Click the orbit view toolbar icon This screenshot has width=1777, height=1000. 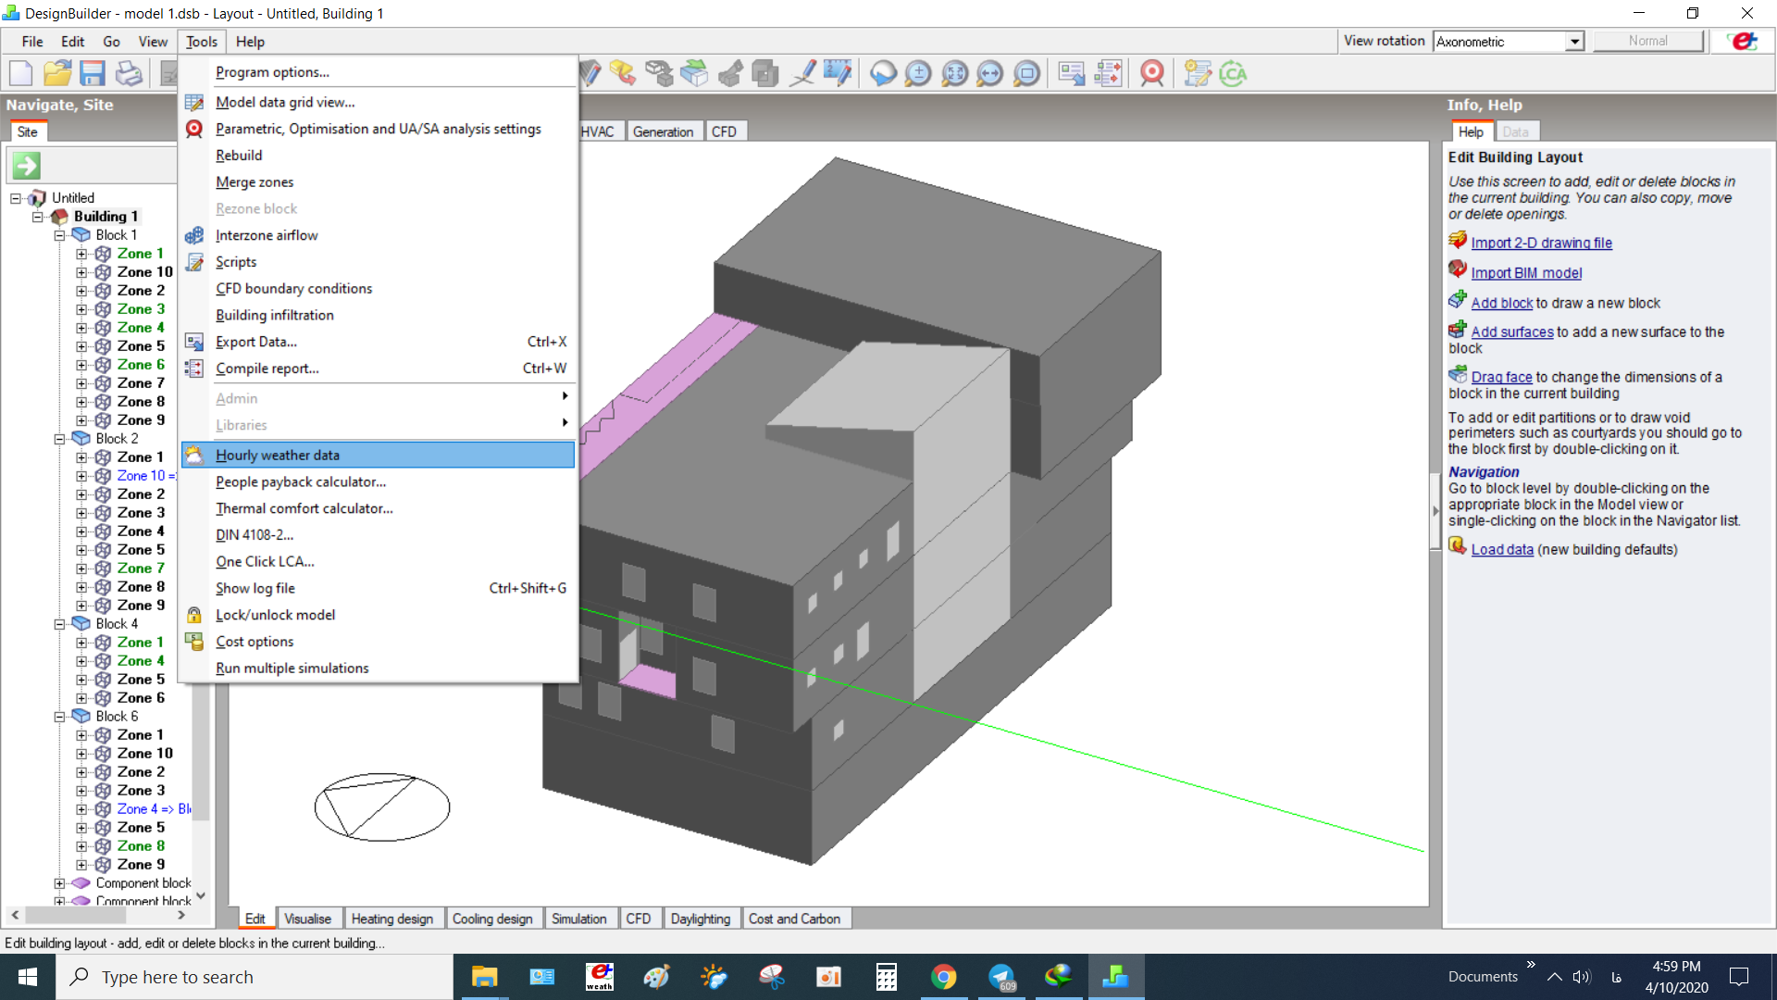(x=883, y=73)
